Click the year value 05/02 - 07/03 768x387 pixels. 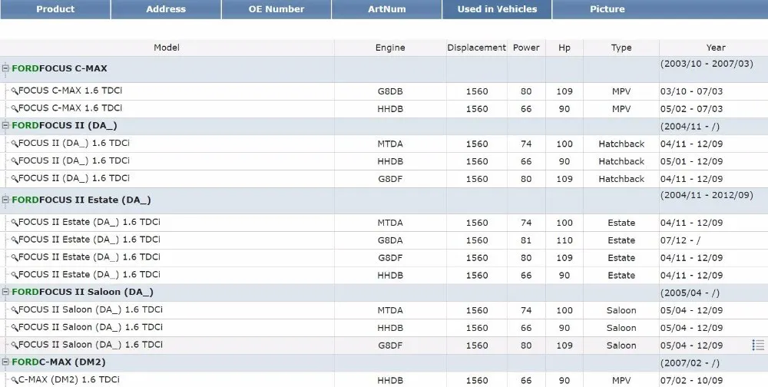pos(692,109)
